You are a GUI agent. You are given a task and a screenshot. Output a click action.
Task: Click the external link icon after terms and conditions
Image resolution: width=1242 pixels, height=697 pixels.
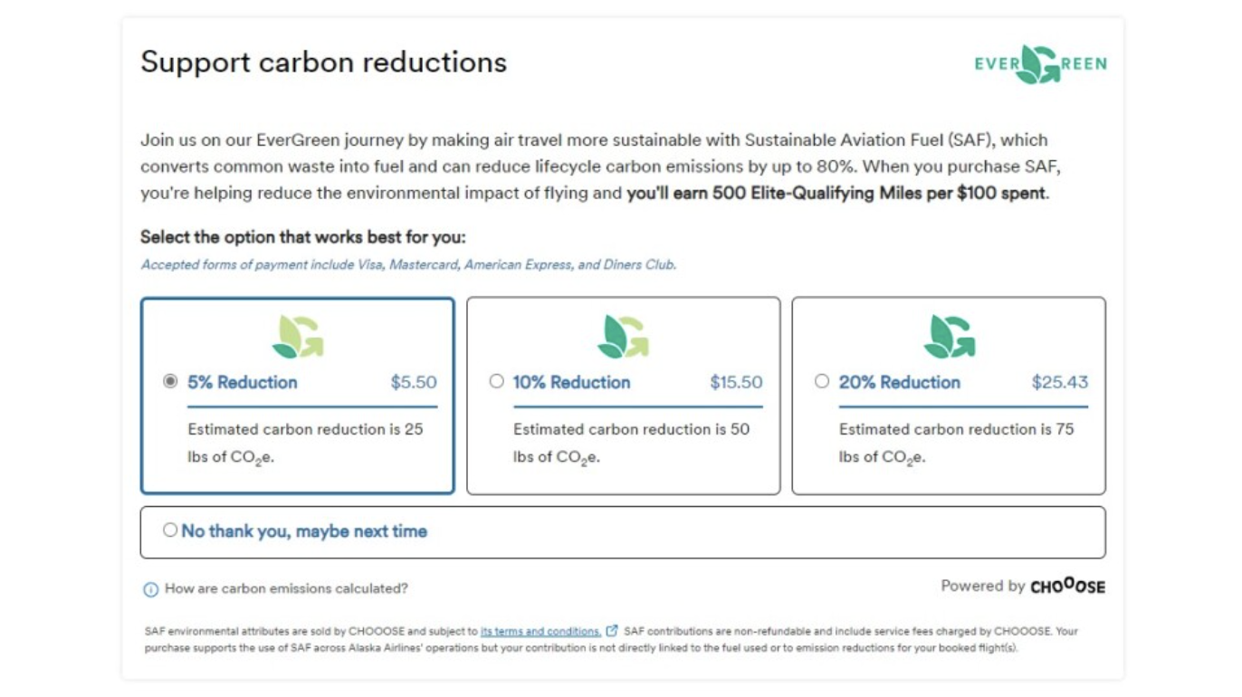coord(612,631)
